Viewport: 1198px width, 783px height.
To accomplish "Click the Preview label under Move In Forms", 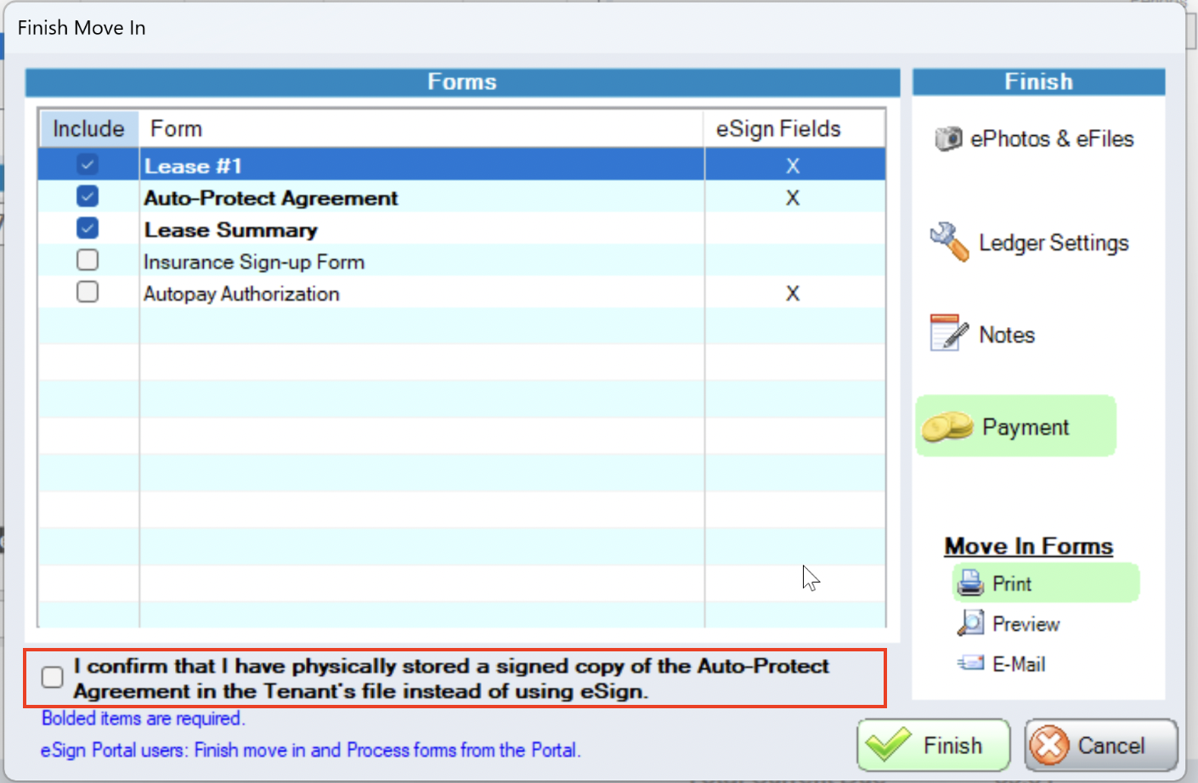I will point(1026,624).
